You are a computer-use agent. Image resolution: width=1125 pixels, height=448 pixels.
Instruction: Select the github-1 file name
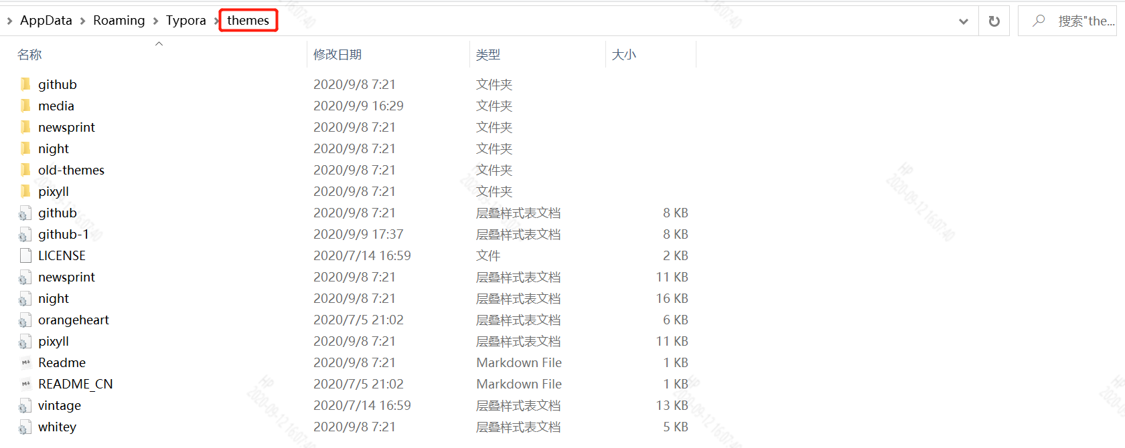64,234
